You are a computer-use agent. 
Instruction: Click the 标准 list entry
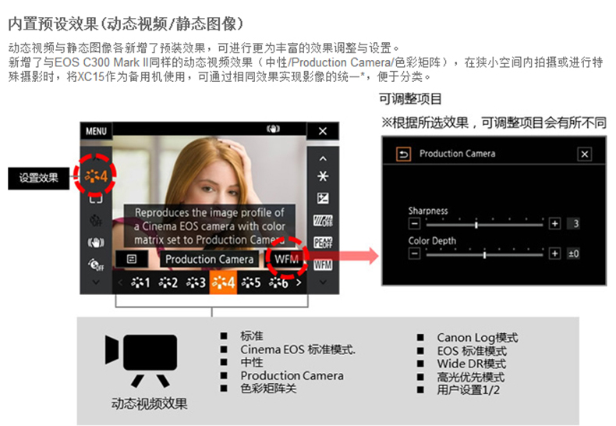[x=252, y=336]
